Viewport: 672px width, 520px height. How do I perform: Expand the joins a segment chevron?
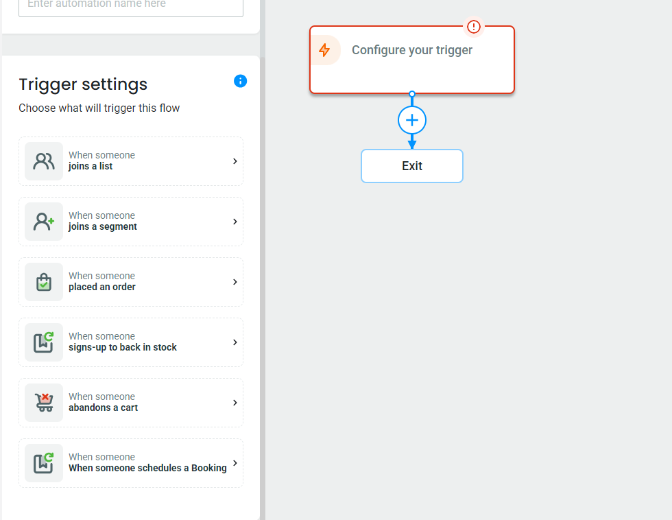coord(235,222)
